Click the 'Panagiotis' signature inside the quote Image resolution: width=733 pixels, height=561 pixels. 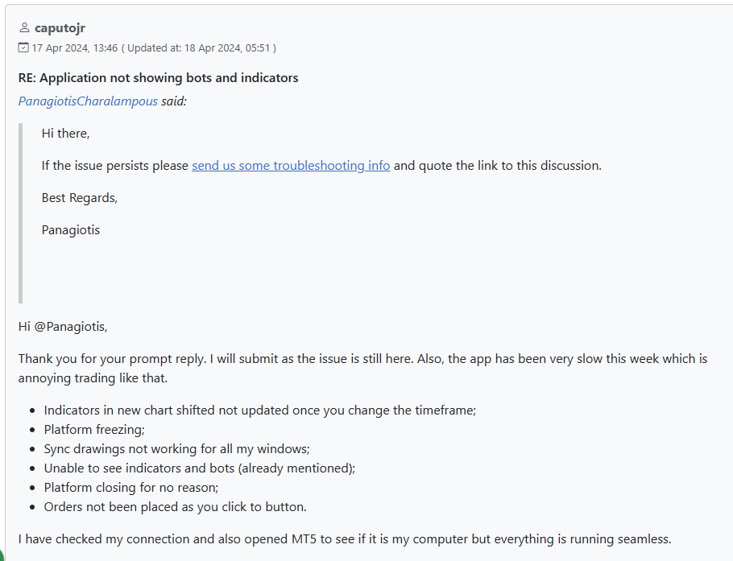click(71, 230)
